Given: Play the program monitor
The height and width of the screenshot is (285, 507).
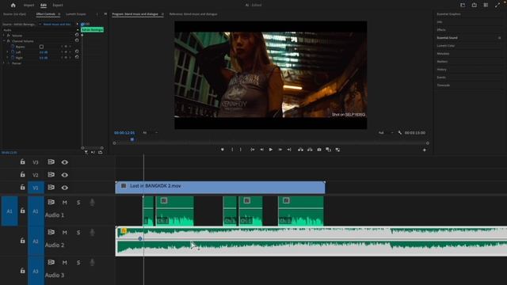Looking at the screenshot, I should (271, 150).
